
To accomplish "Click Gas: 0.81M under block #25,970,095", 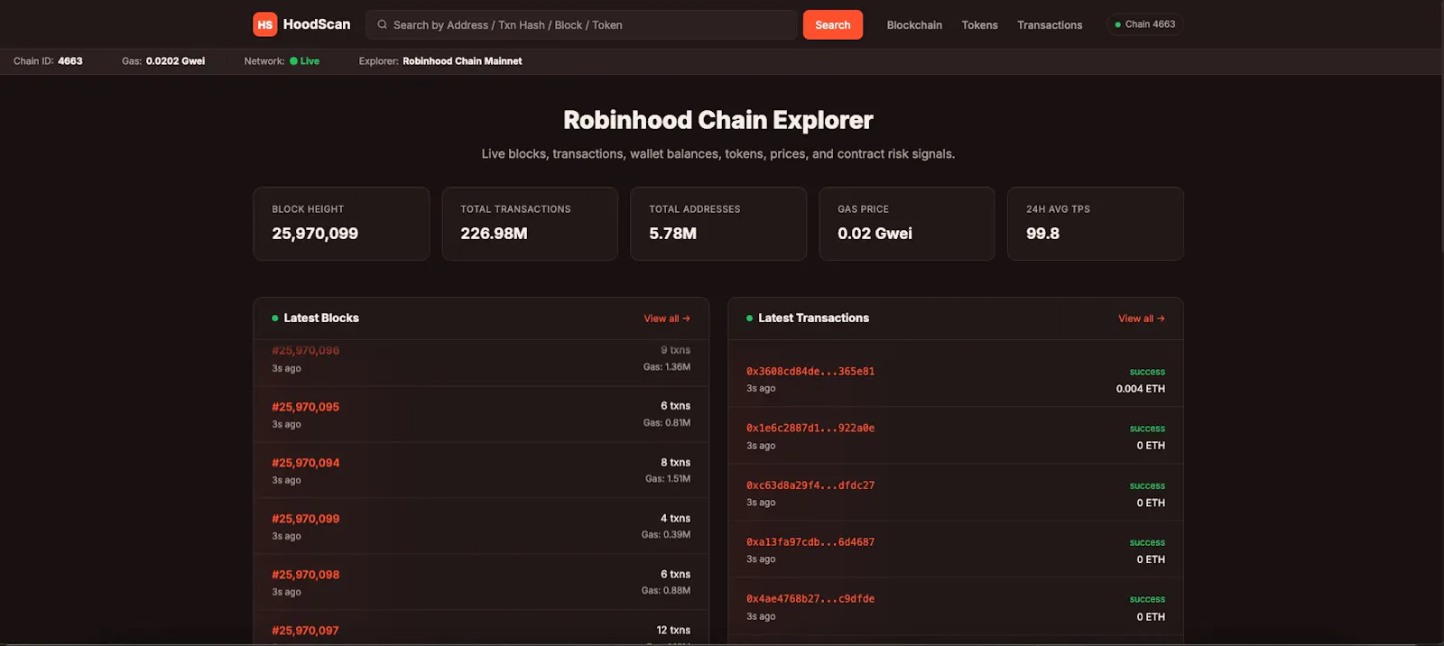I will pos(667,423).
